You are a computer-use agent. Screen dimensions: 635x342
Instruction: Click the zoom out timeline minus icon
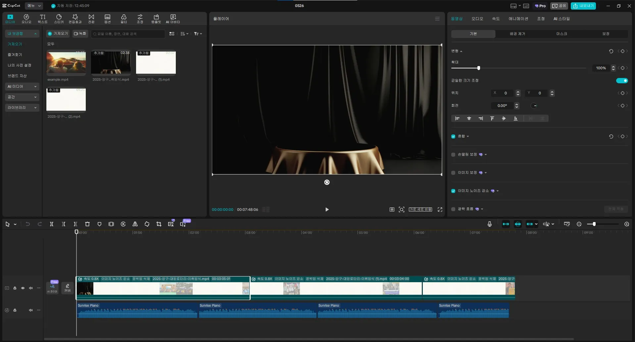(579, 224)
